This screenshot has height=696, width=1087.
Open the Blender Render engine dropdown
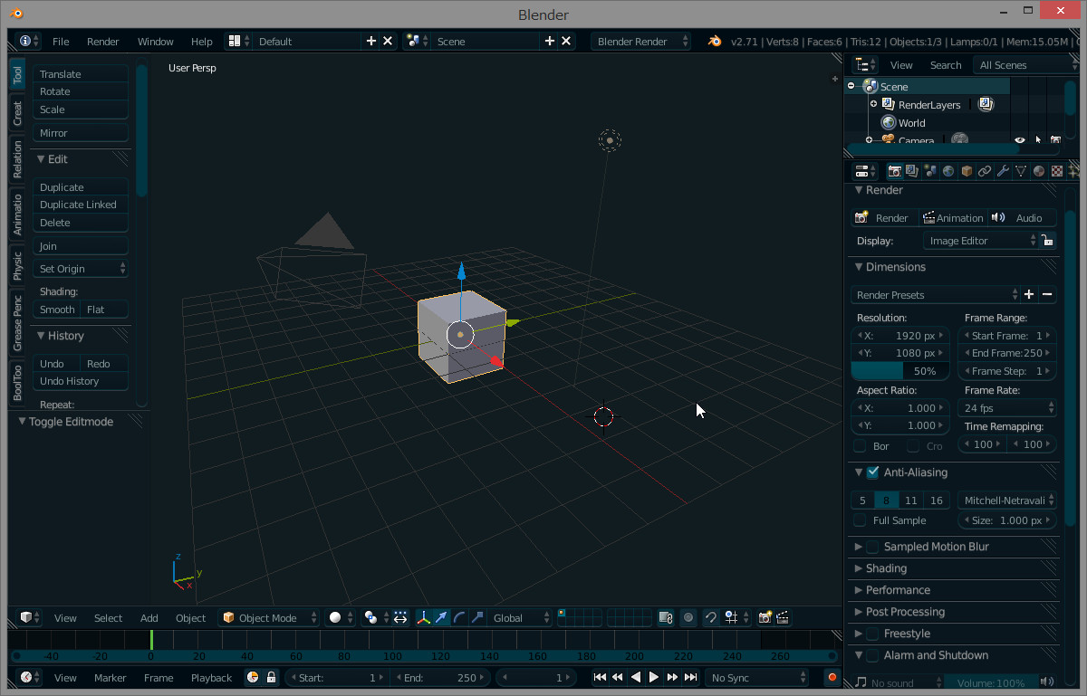click(x=640, y=42)
